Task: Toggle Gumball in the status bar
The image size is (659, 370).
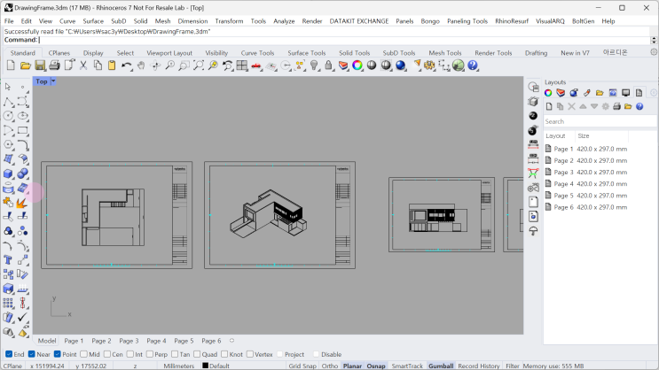Action: [441, 366]
